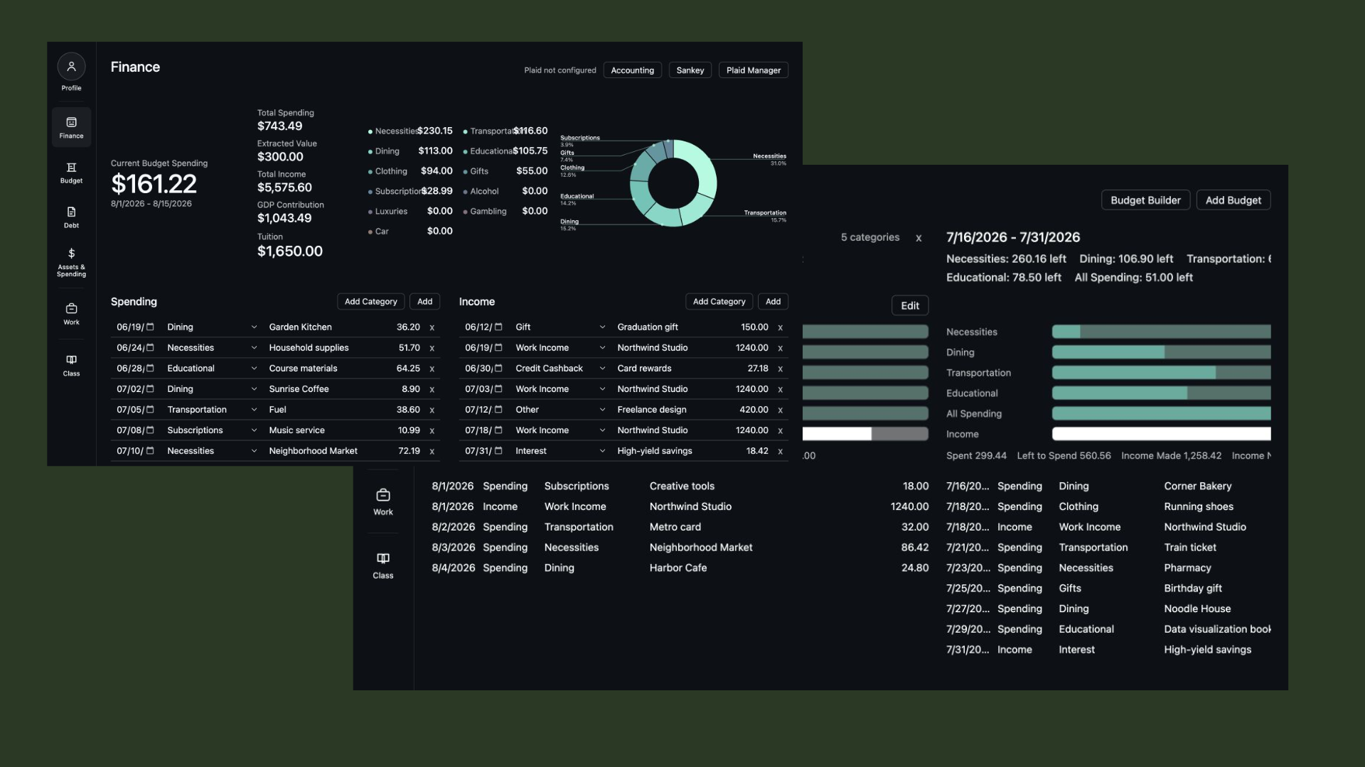
Task: Open the Work icon in Budget window sidebar
Action: tap(383, 501)
